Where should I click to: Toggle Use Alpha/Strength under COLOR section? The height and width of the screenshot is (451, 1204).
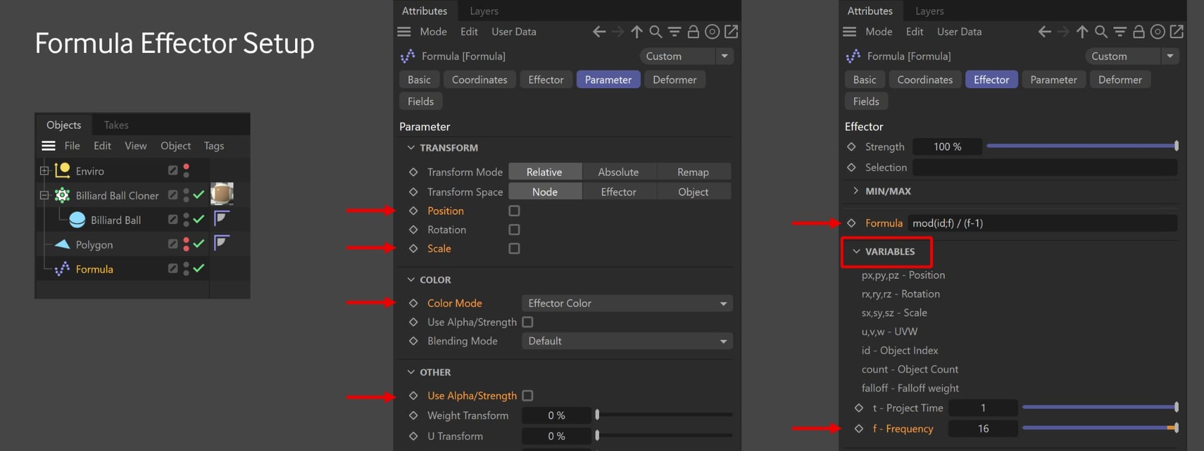527,322
